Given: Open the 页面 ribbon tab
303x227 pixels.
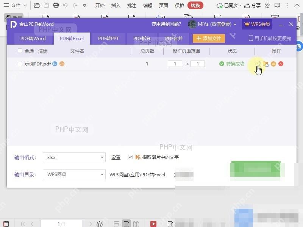Looking at the screenshot, I should pyautogui.click(x=164, y=5).
